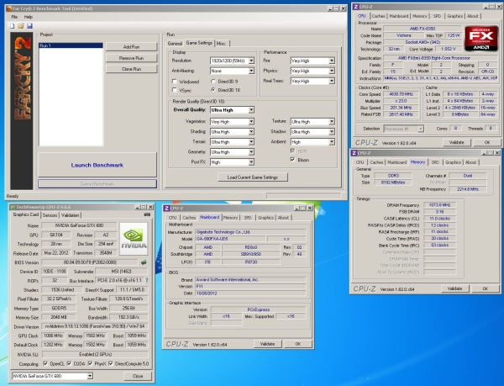
Task: Click the Clone Run button
Action: 132,69
